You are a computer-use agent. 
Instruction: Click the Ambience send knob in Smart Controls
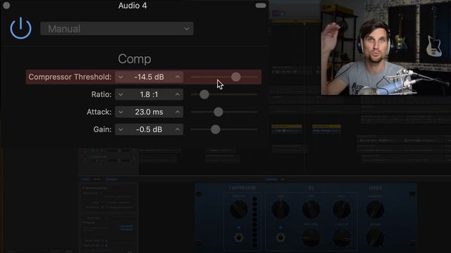pyautogui.click(x=376, y=209)
